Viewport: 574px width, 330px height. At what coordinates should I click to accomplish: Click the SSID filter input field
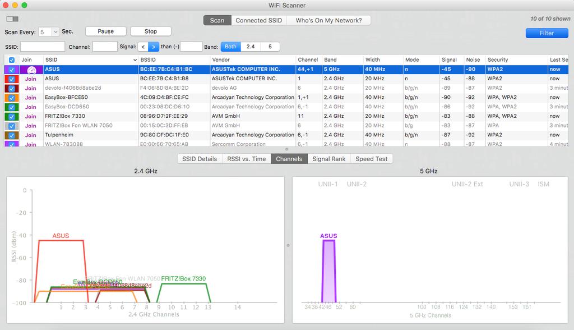pos(43,47)
